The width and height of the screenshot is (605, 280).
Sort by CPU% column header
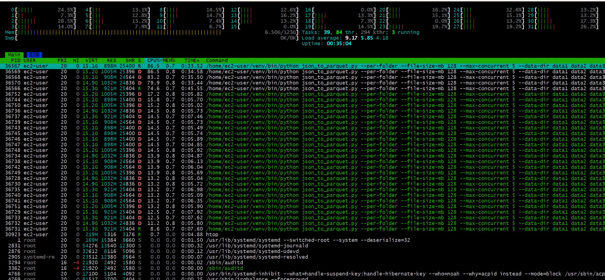(x=153, y=60)
